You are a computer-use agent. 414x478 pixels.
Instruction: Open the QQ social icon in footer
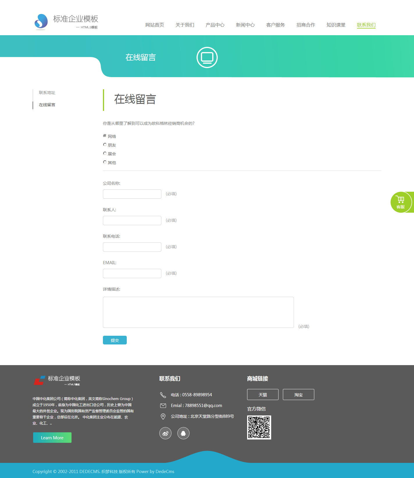click(x=183, y=433)
